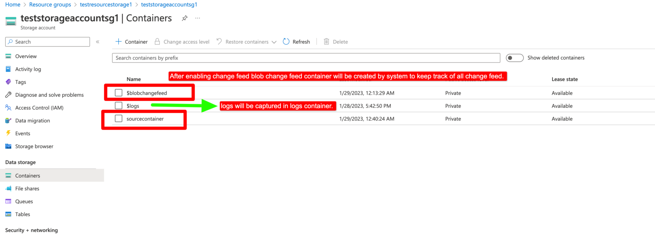Pin the storage account to dashboard
Image resolution: width=655 pixels, height=236 pixels.
185,18
